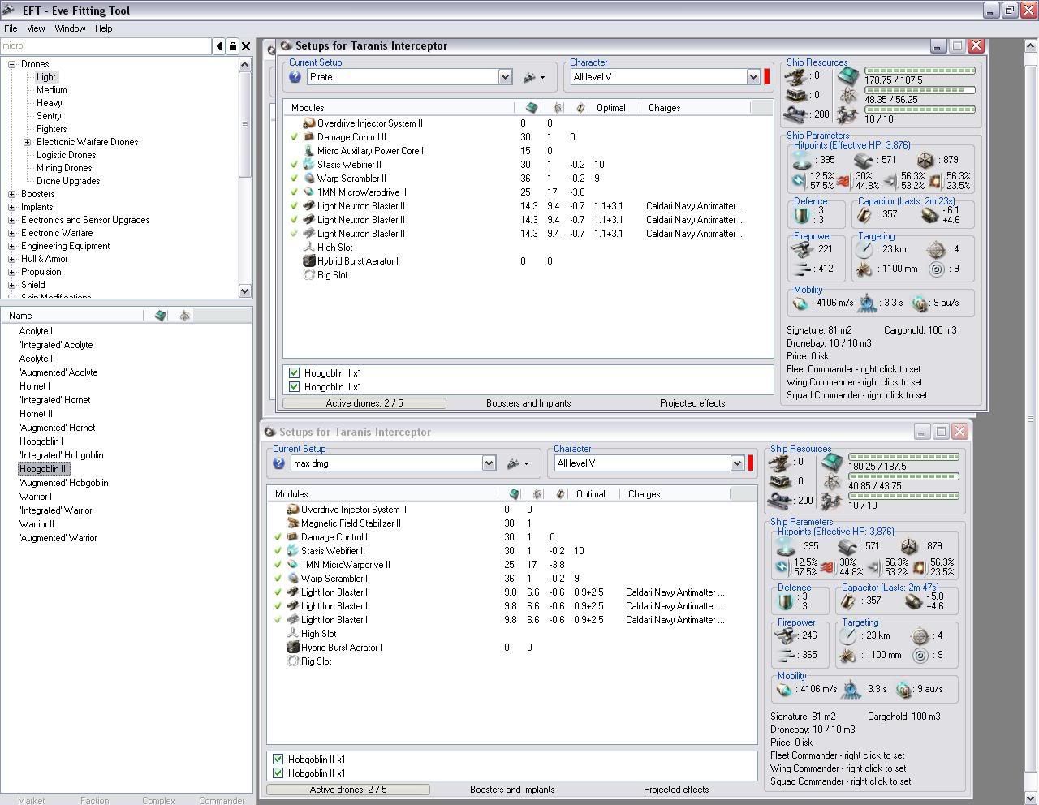This screenshot has height=805, width=1039.
Task: Click the CPU usage bar in the Pirate window
Action: [x=920, y=71]
